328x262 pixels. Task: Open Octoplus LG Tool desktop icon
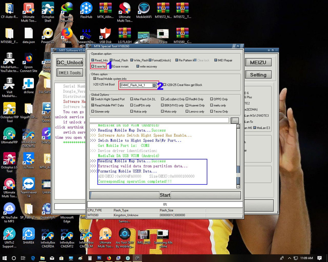pyautogui.click(x=10, y=162)
